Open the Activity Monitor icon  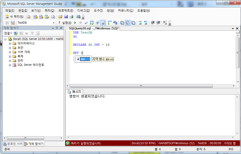pos(78,17)
